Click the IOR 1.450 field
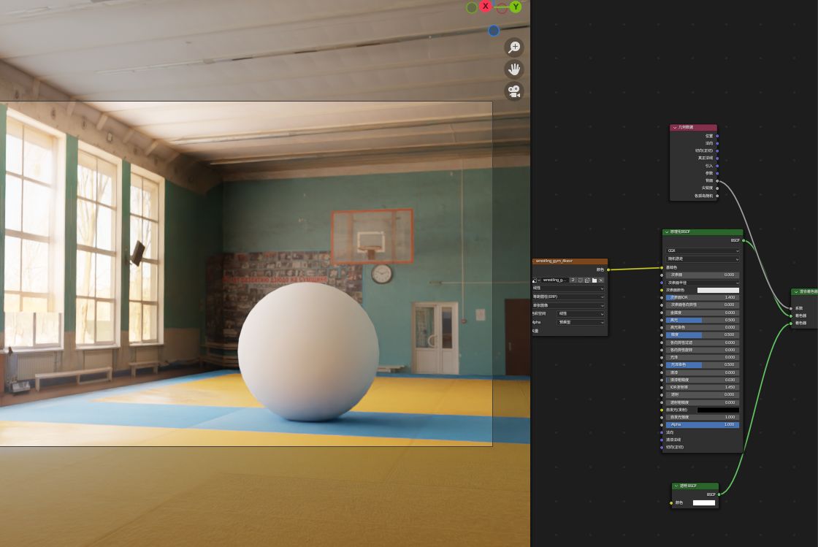The width and height of the screenshot is (818, 547). point(703,388)
